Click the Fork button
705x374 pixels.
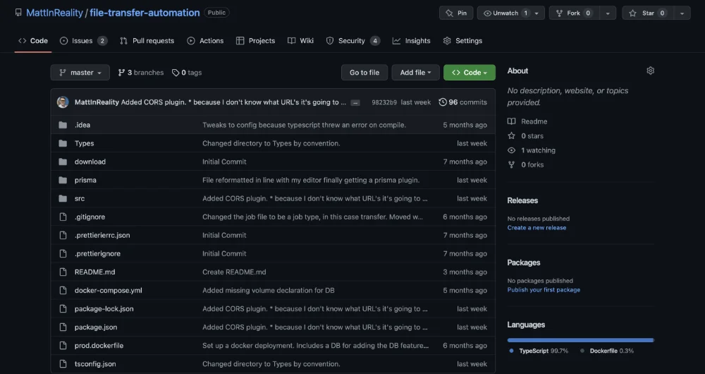point(574,13)
